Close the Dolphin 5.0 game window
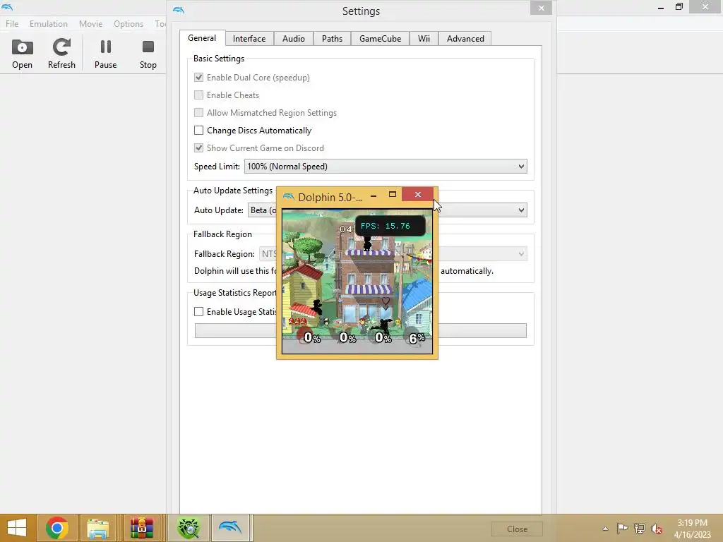Image resolution: width=723 pixels, height=542 pixels. pos(418,195)
